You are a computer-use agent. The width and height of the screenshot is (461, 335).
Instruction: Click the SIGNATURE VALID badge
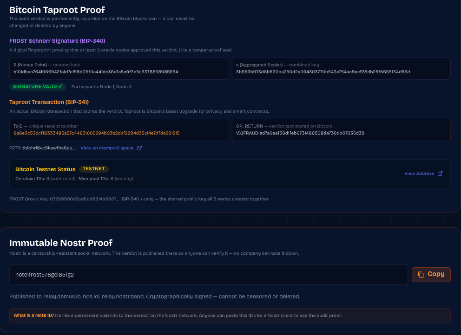(38, 87)
